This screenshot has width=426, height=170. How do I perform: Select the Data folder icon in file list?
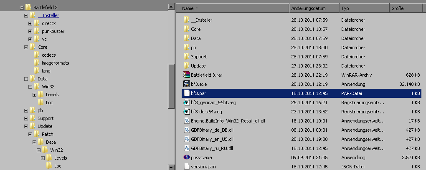(186, 38)
